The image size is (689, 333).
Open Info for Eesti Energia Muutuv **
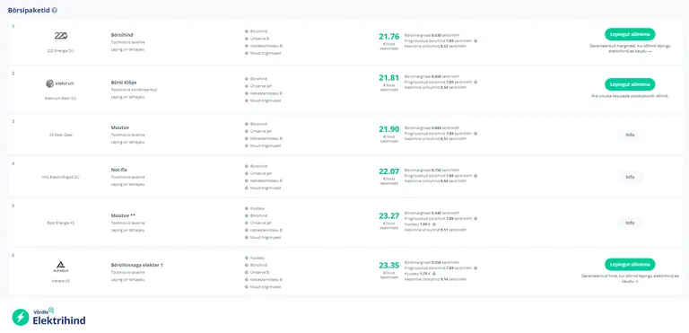point(630,223)
